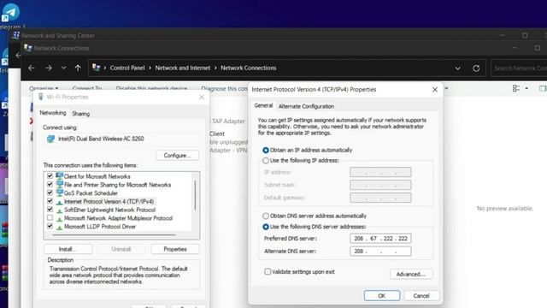
Task: Click the Search Network Connections box
Action: 519,68
